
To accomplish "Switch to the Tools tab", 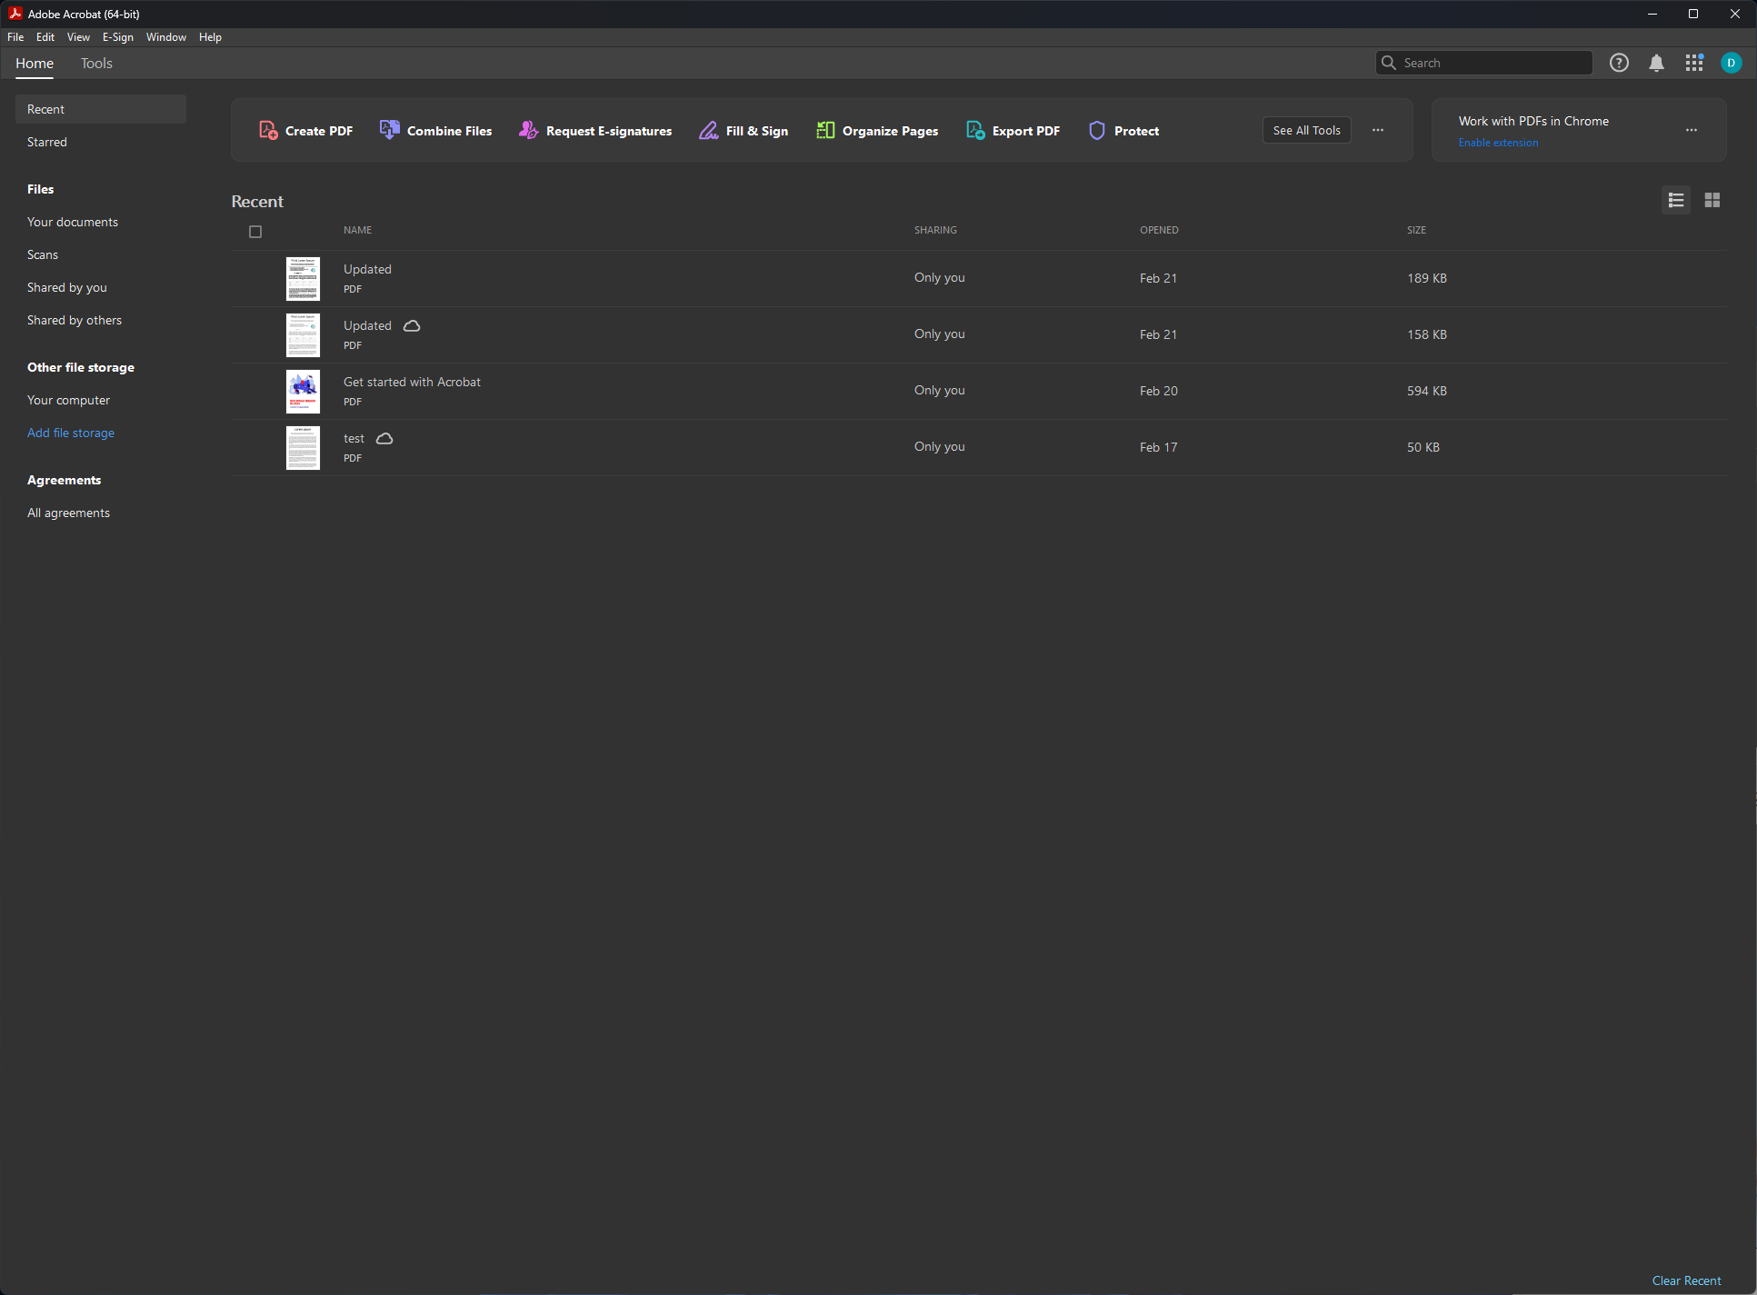I will (x=96, y=64).
